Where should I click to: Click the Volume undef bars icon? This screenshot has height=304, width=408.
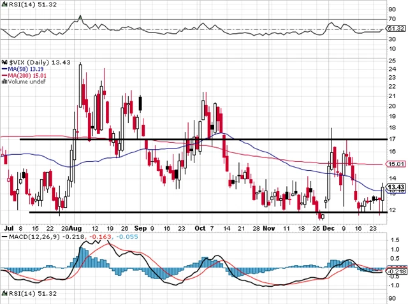tap(3, 83)
